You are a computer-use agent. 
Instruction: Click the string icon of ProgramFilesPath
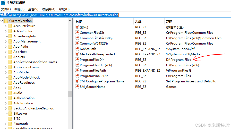tap(77, 70)
